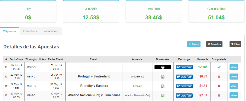The height and width of the screenshot is (101, 246).
Task: Click Abre for Brondby v Randers
Action: coord(234,86)
